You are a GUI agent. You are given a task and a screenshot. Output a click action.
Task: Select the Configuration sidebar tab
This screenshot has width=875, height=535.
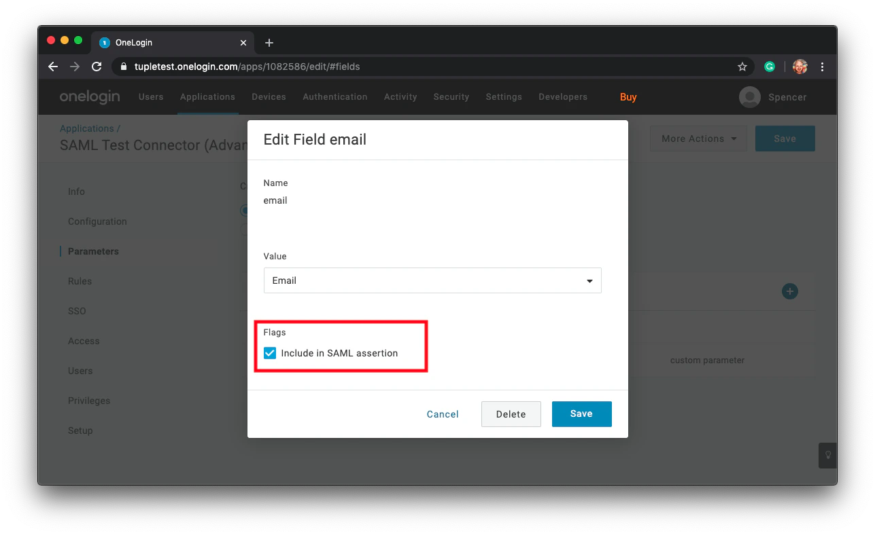pyautogui.click(x=97, y=221)
